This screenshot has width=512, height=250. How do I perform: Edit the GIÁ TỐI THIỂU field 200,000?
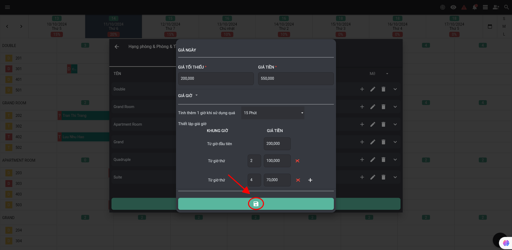(x=216, y=79)
